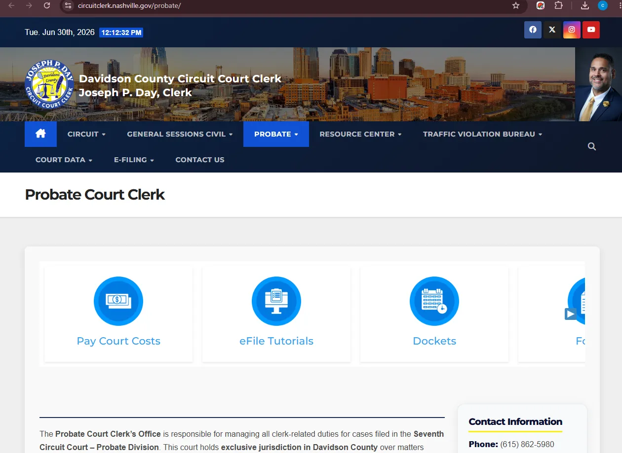Screen dimensions: 622x453
Task: Expand the General Sessions Civil dropdown
Action: click(x=180, y=134)
